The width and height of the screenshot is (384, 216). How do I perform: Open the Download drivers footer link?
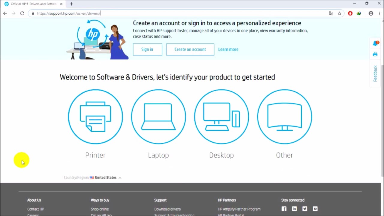(x=167, y=209)
